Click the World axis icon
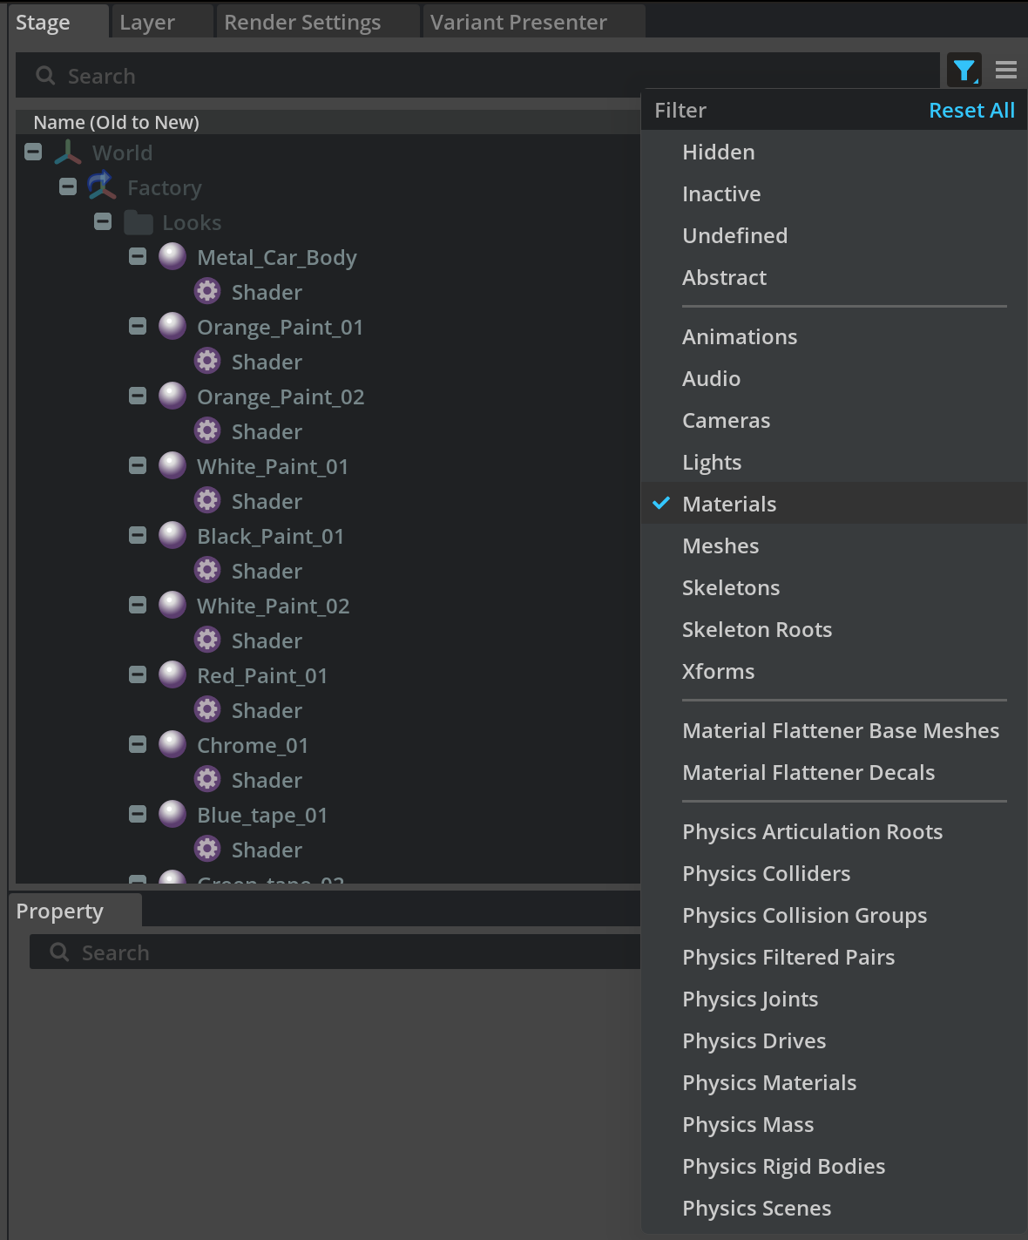 (x=68, y=152)
